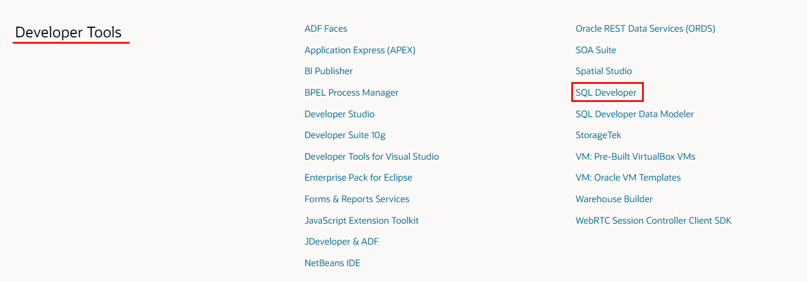The height and width of the screenshot is (282, 807).
Task: Select the StorageTek link
Action: pyautogui.click(x=598, y=135)
